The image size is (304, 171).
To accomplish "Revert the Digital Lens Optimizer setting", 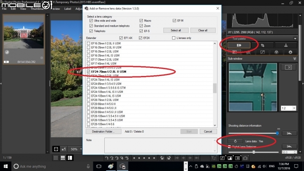I will (x=289, y=147).
